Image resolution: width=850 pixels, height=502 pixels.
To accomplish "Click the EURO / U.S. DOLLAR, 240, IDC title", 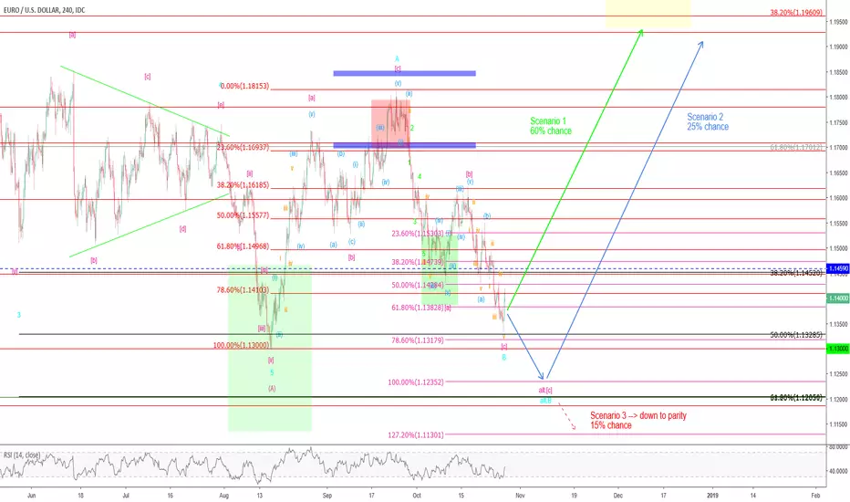I will pos(44,10).
